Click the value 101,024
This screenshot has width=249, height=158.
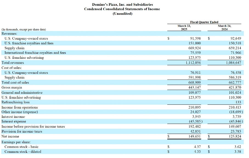click(235, 93)
